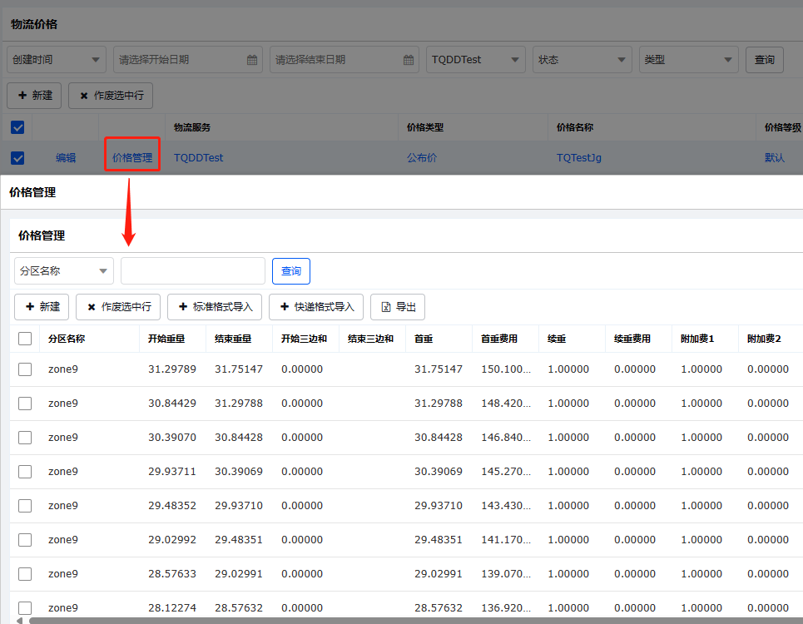Open the 价格管理 link for TQDDTest
803x624 pixels.
[132, 157]
